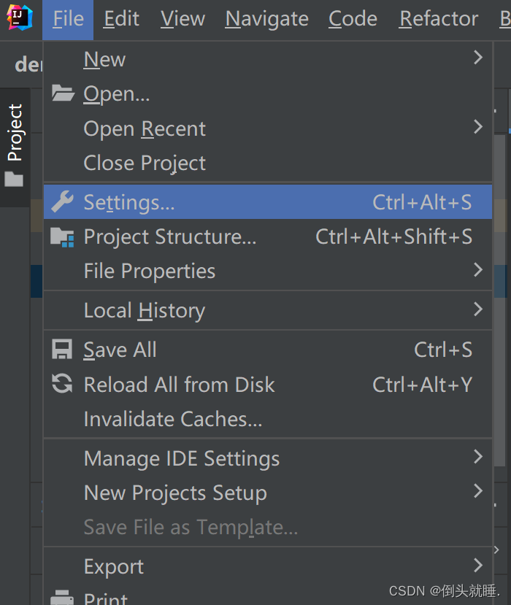This screenshot has width=511, height=605.
Task: Click the Open folder icon
Action: (x=63, y=94)
